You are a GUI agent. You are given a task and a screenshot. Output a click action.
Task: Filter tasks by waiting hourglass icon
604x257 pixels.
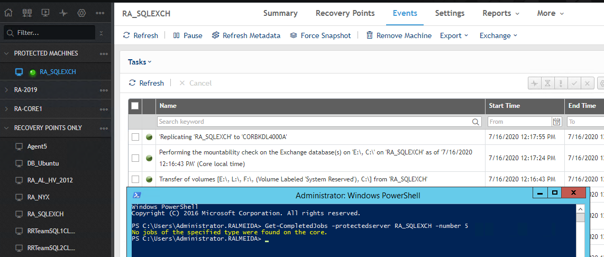click(547, 83)
